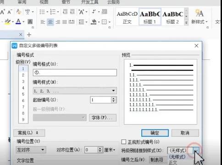The height and width of the screenshot is (165, 222).
Task: Toggle the 正规形式编号 checkbox
Action: (123, 142)
